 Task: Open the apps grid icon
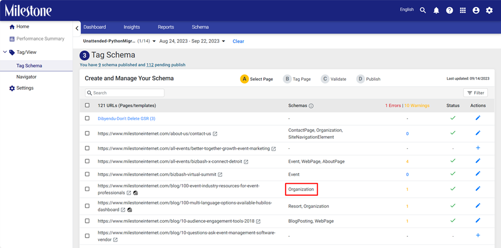tap(462, 11)
